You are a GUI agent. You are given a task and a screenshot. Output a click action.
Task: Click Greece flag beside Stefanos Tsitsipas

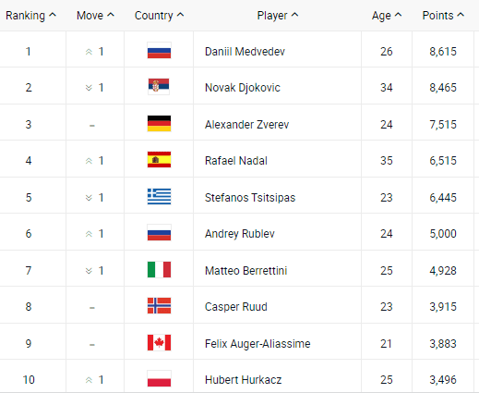159,196
